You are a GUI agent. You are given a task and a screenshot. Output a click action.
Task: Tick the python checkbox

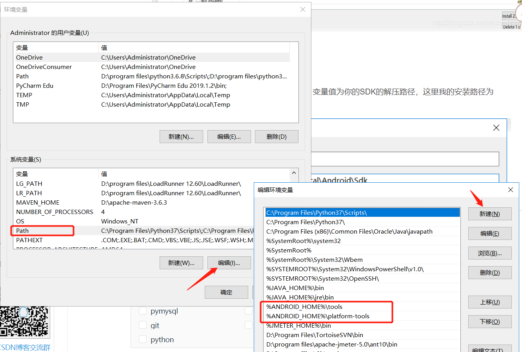pyautogui.click(x=143, y=339)
